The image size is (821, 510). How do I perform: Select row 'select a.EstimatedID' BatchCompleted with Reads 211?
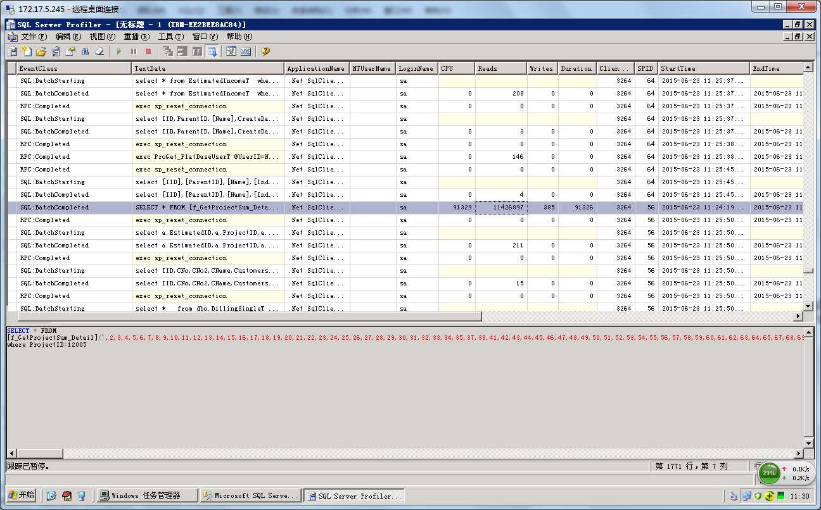(x=405, y=246)
